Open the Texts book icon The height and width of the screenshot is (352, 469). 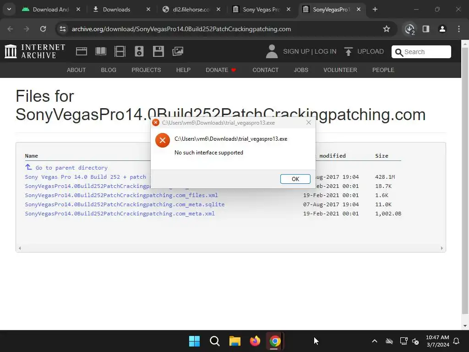[x=100, y=51]
